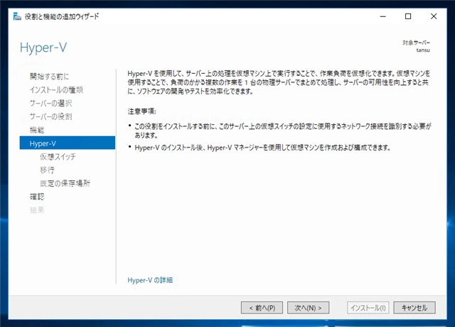Image resolution: width=455 pixels, height=327 pixels.
Task: Click the greyed-out インストール(I) button
Action: 368,308
